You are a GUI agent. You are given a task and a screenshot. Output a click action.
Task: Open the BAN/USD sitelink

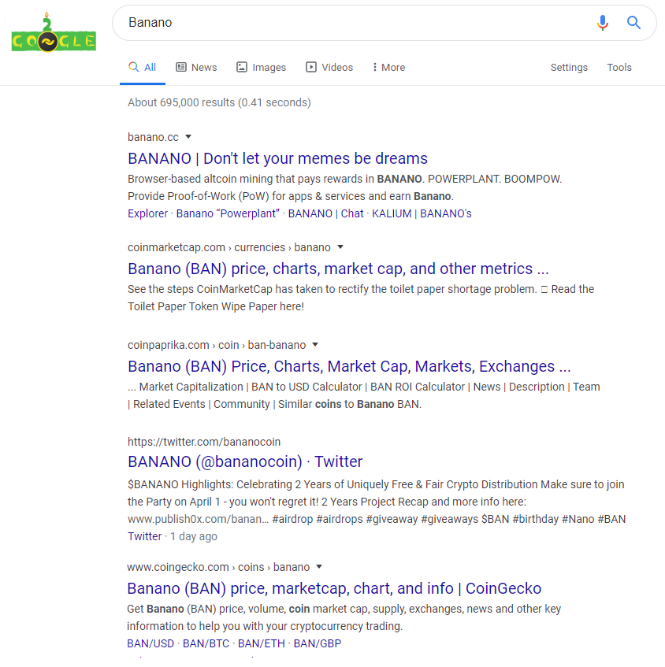tap(150, 643)
